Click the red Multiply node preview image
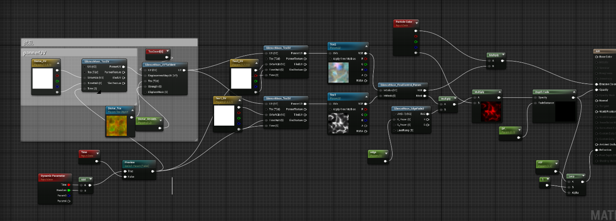Viewport: 616px width, 221px height. [x=487, y=111]
